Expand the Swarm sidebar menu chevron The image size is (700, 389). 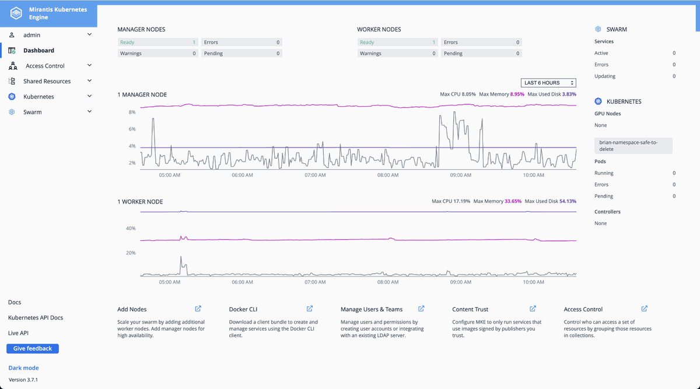pos(89,111)
